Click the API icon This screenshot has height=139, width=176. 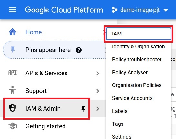click(x=13, y=73)
